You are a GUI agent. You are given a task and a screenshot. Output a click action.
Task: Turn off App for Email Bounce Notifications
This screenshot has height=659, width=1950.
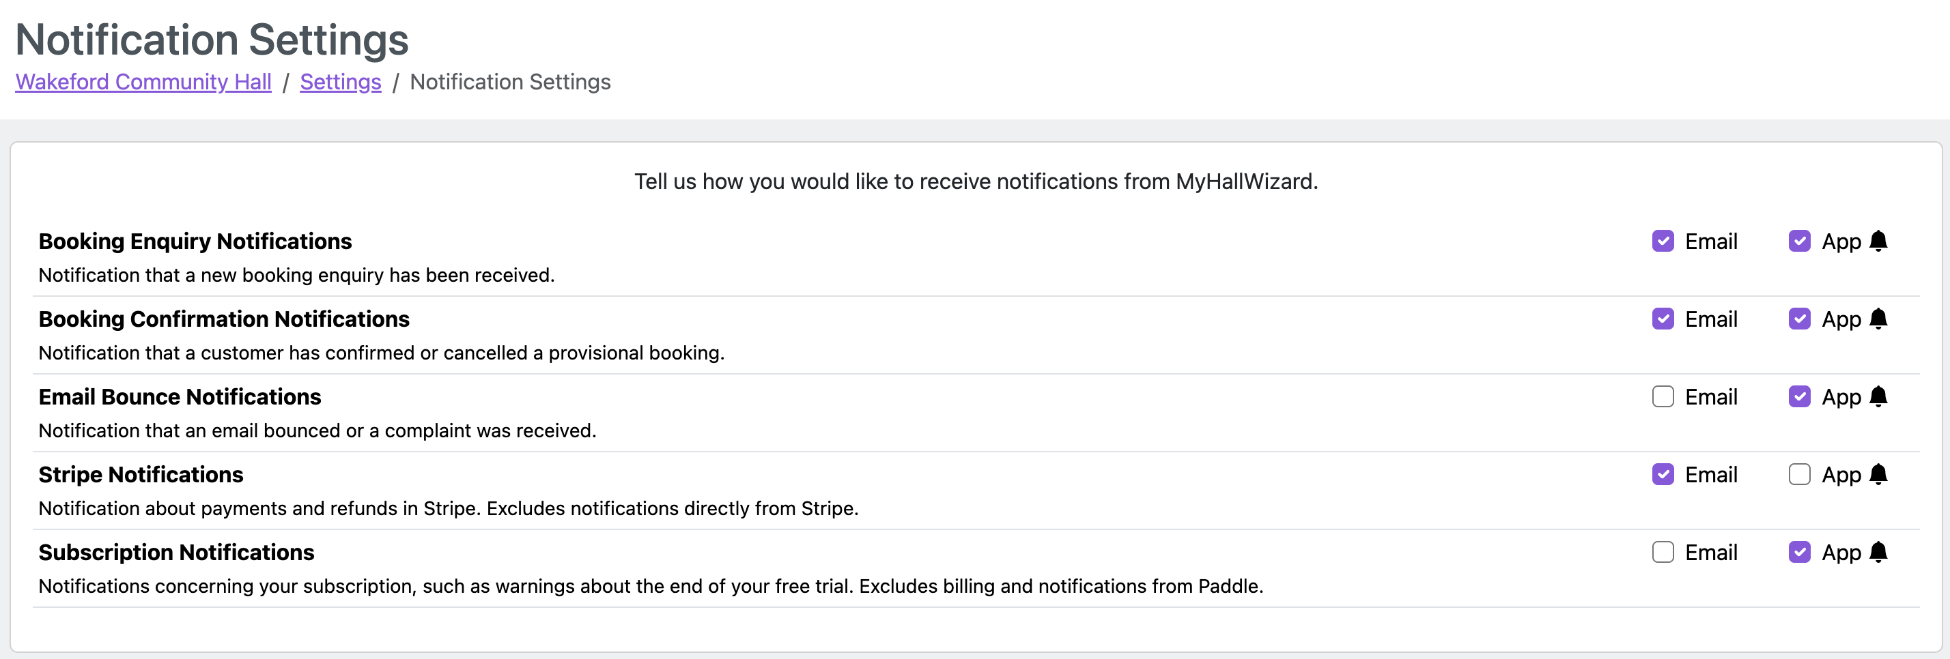point(1799,397)
